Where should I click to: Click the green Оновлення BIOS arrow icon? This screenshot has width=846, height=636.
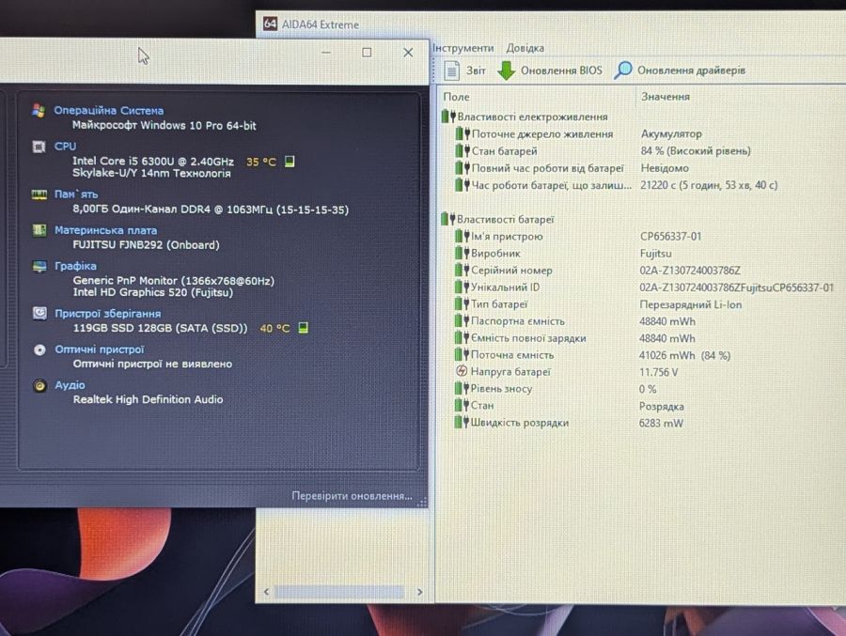pos(506,70)
